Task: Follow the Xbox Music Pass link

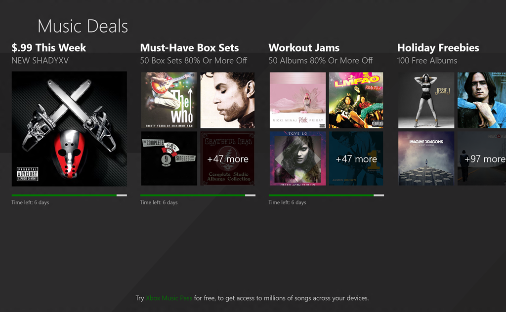Action: [169, 298]
